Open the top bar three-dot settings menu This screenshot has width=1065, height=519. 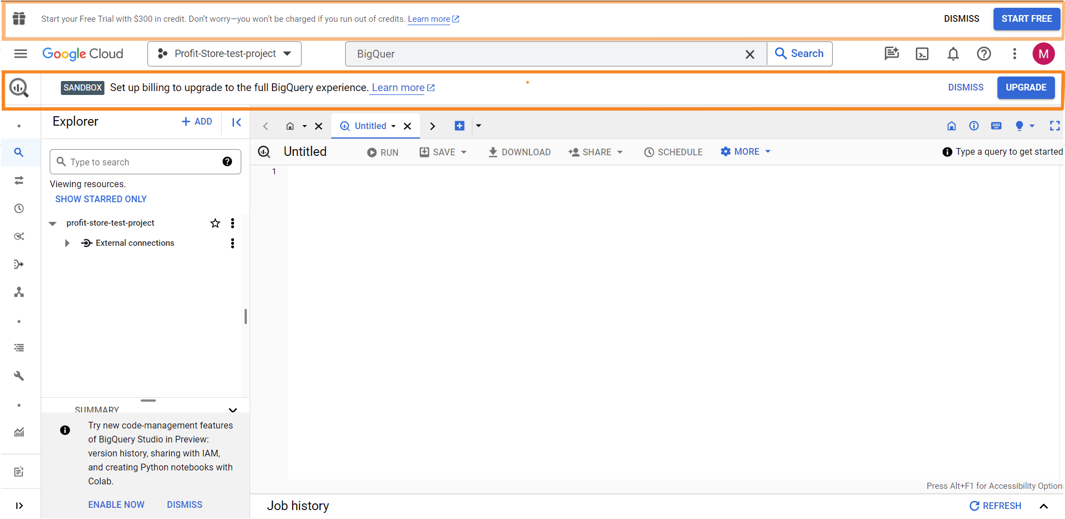[x=1015, y=54]
